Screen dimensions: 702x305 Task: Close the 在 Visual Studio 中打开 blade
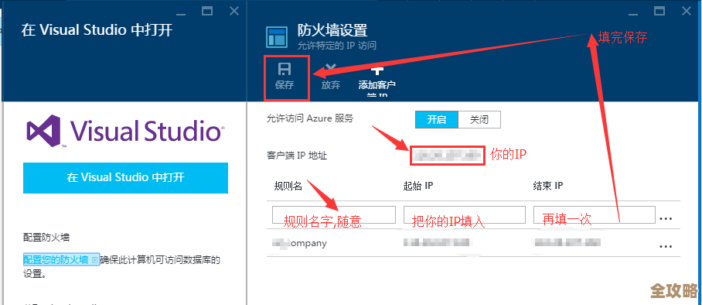234,11
